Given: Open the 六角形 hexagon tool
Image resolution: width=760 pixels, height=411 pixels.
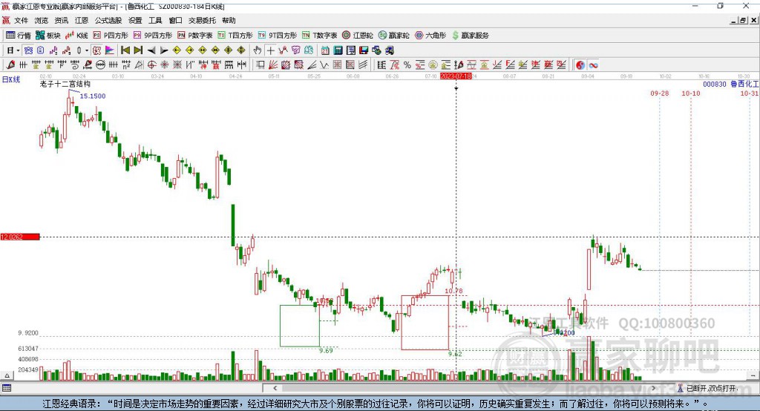Looking at the screenshot, I should 430,36.
